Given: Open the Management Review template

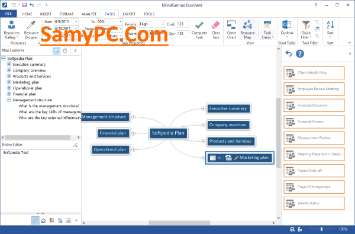Looking at the screenshot, I should (314, 138).
